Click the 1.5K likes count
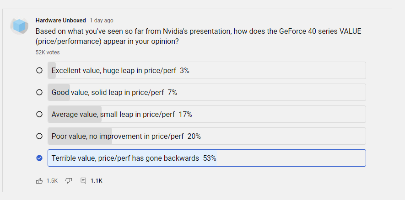Viewport: 405px width, 200px height. [x=52, y=181]
